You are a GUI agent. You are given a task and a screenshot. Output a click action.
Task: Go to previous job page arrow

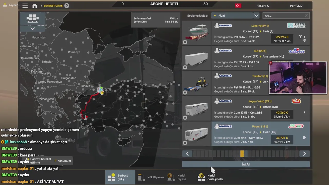point(187,154)
